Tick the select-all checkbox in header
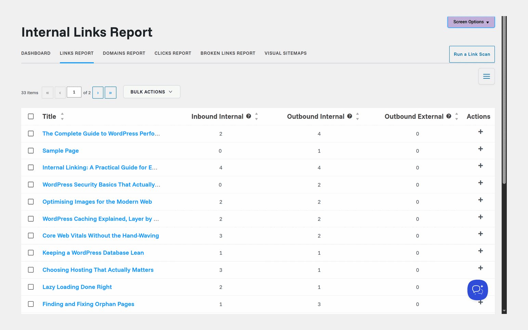Image resolution: width=528 pixels, height=330 pixels. click(31, 116)
